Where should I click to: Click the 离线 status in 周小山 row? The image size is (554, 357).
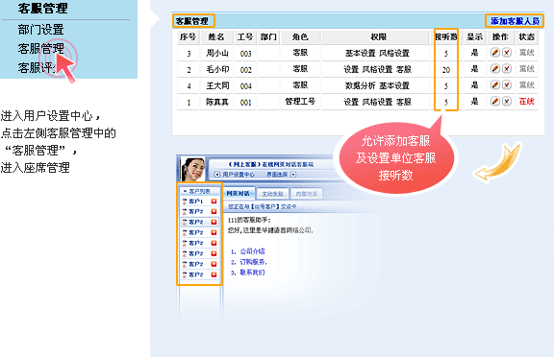point(526,53)
